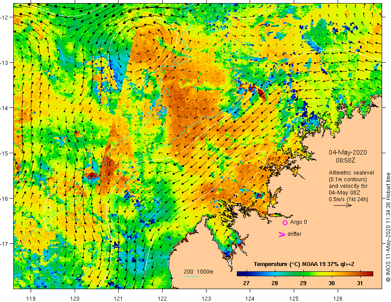Image resolution: width=391 pixels, height=302 pixels.
Task: Click the time text 08:58Z
Action: 345,160
